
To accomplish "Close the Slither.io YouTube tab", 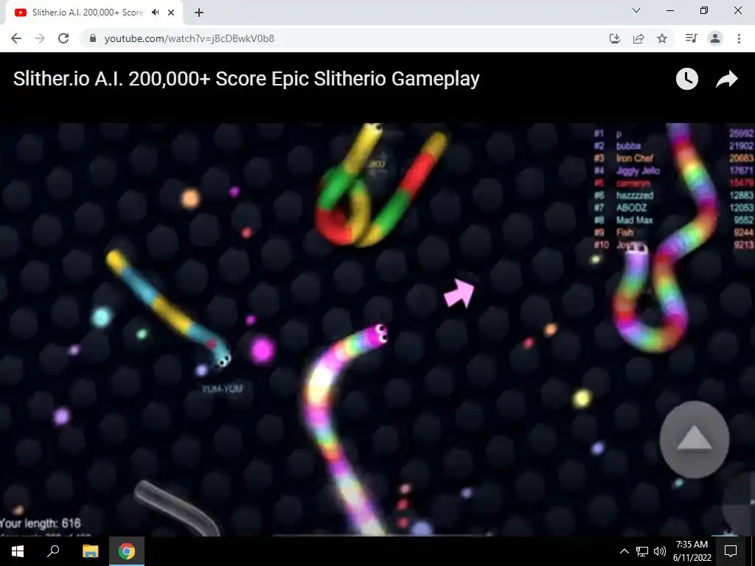I will pos(171,13).
